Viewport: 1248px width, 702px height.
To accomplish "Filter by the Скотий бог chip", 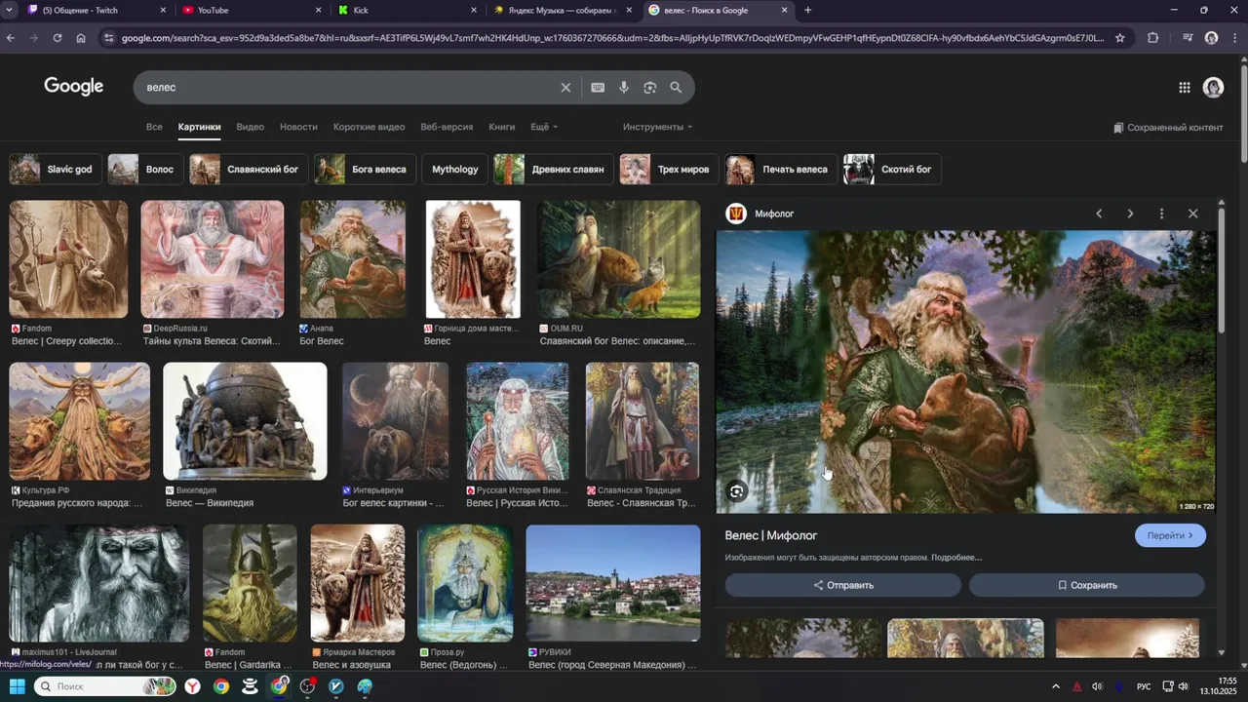I will 892,169.
